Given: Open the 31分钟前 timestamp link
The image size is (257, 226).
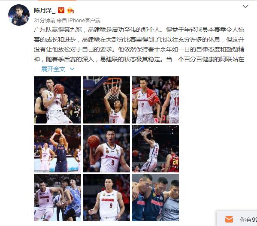Looking at the screenshot, I should click(x=45, y=21).
